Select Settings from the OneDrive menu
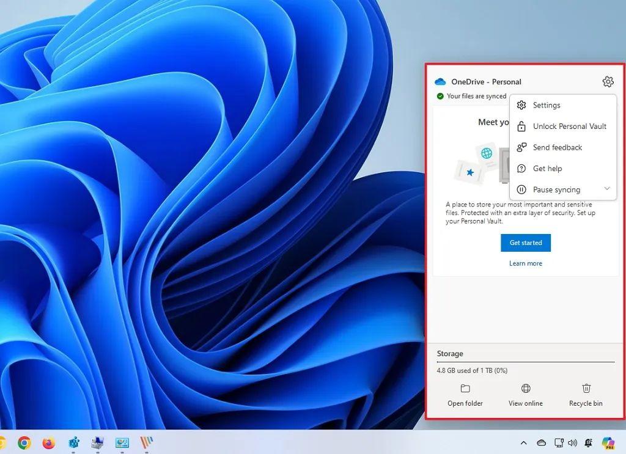The height and width of the screenshot is (454, 626). [547, 105]
